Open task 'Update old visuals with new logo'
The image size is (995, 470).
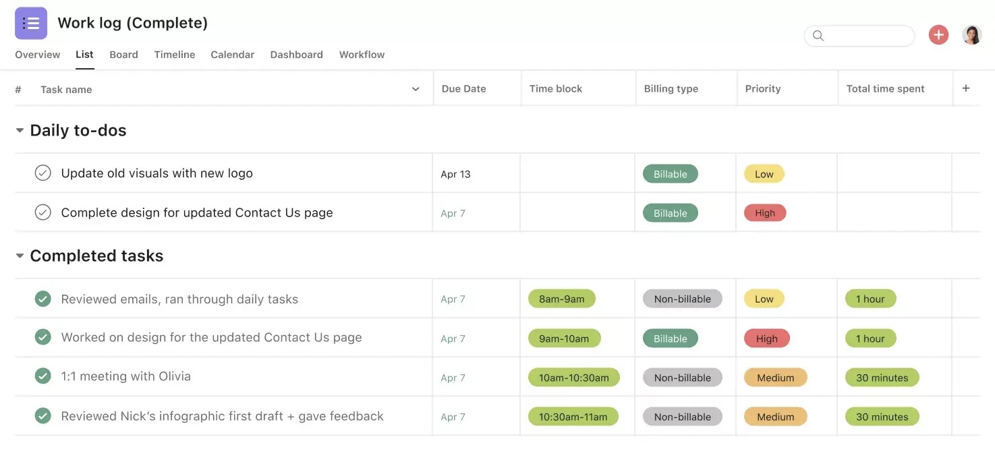pos(157,173)
